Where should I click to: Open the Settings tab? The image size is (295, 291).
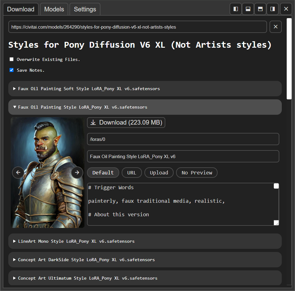[85, 9]
